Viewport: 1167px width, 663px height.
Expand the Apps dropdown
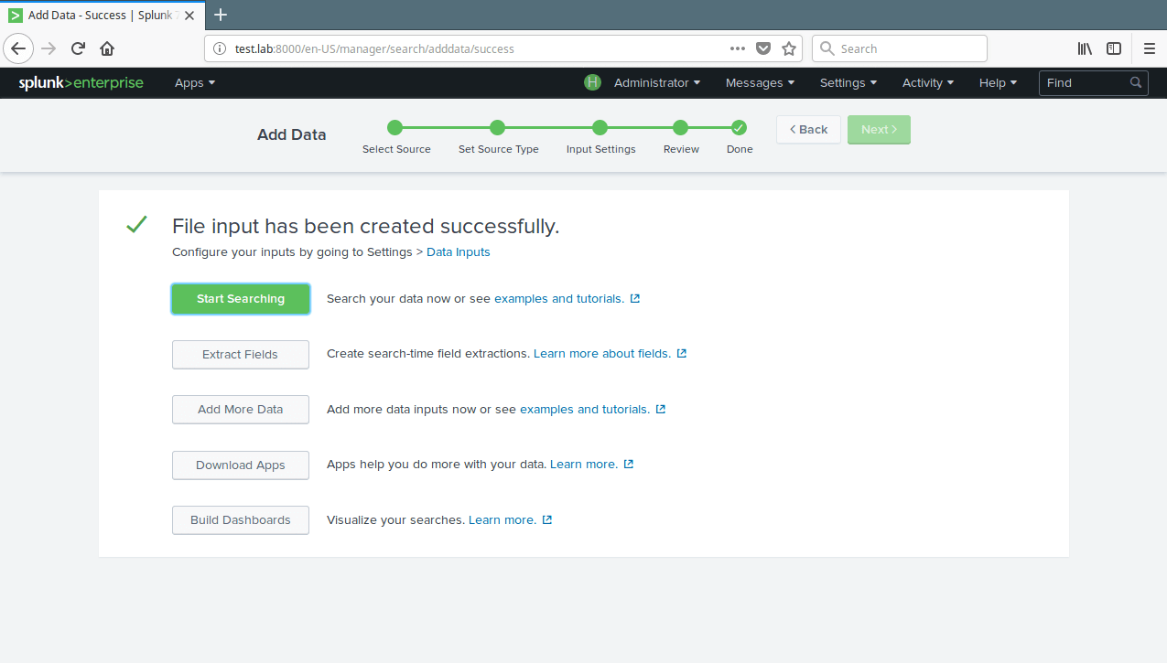pos(195,82)
